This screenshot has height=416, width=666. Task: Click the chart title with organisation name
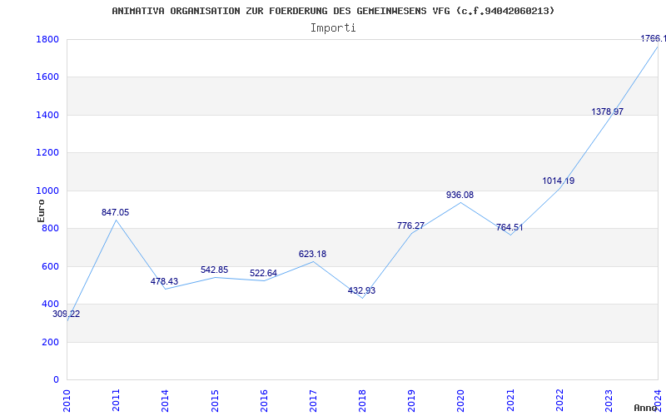tap(333, 11)
